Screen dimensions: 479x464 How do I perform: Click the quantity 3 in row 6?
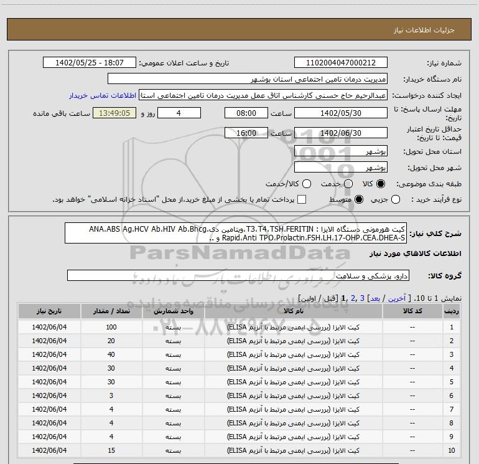coord(111,395)
